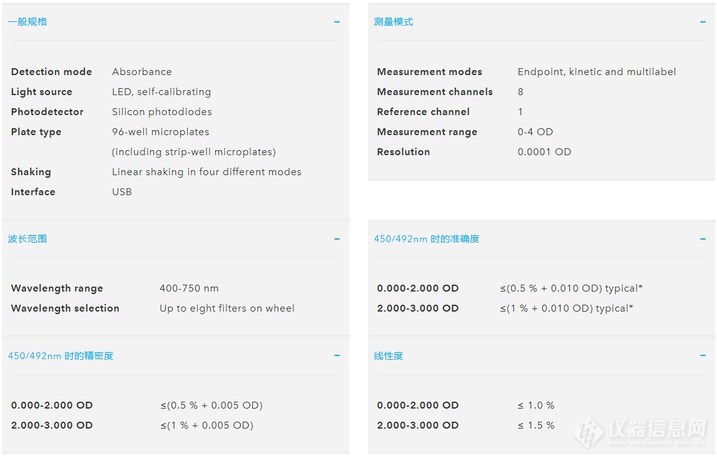Click the Light source value text

click(161, 92)
